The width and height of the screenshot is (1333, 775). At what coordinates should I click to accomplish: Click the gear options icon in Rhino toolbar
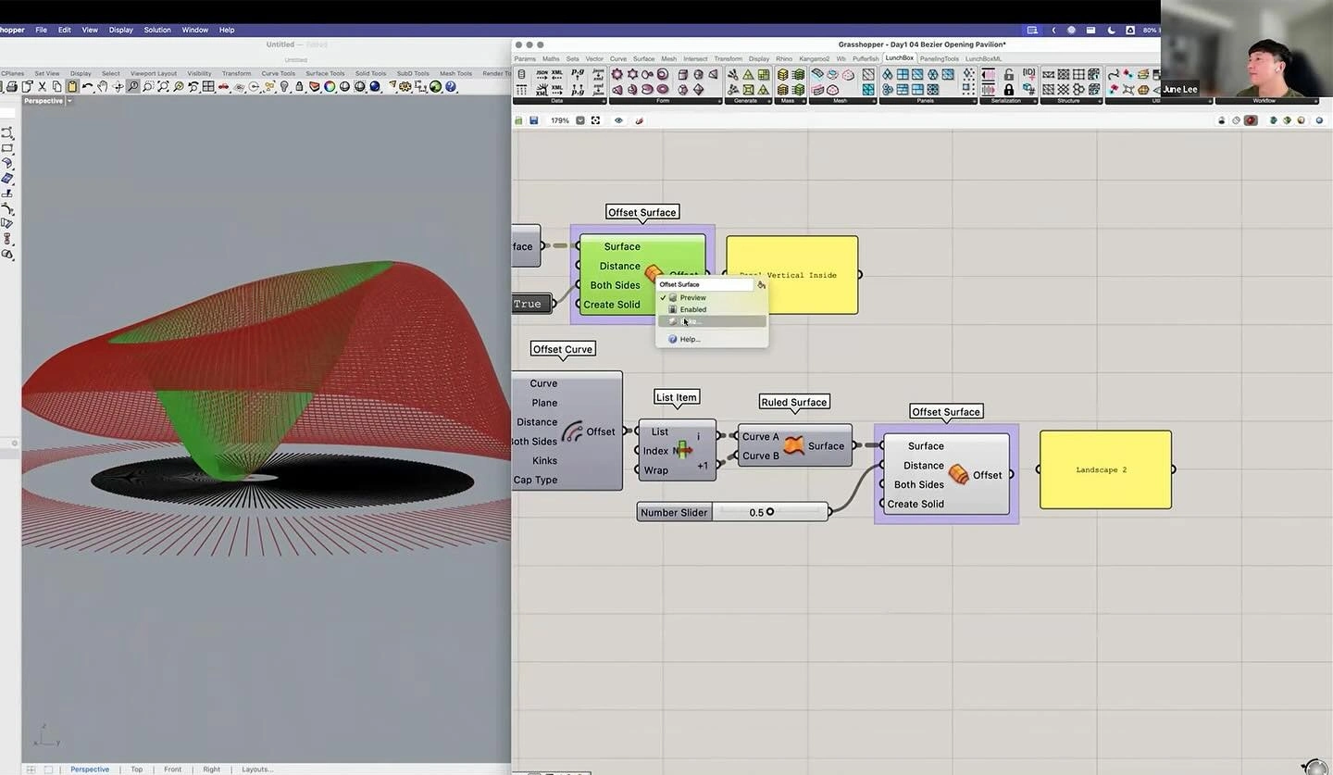[x=405, y=87]
